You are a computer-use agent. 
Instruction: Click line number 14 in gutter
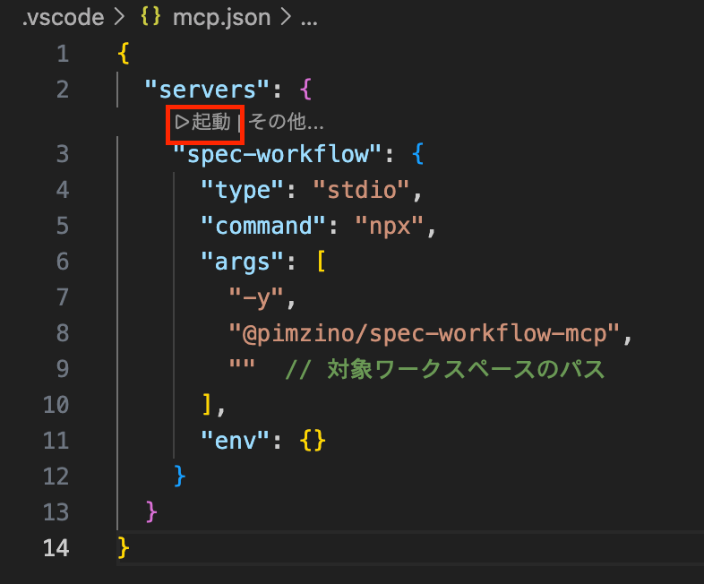coord(56,548)
